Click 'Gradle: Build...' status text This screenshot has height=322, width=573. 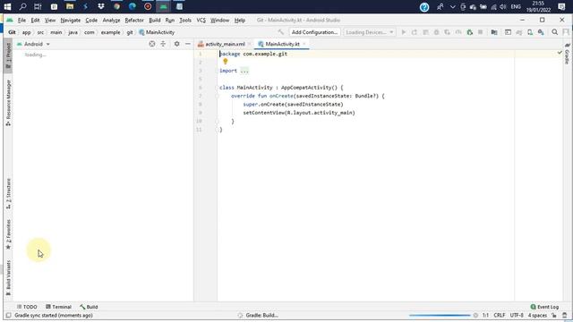tap(261, 315)
